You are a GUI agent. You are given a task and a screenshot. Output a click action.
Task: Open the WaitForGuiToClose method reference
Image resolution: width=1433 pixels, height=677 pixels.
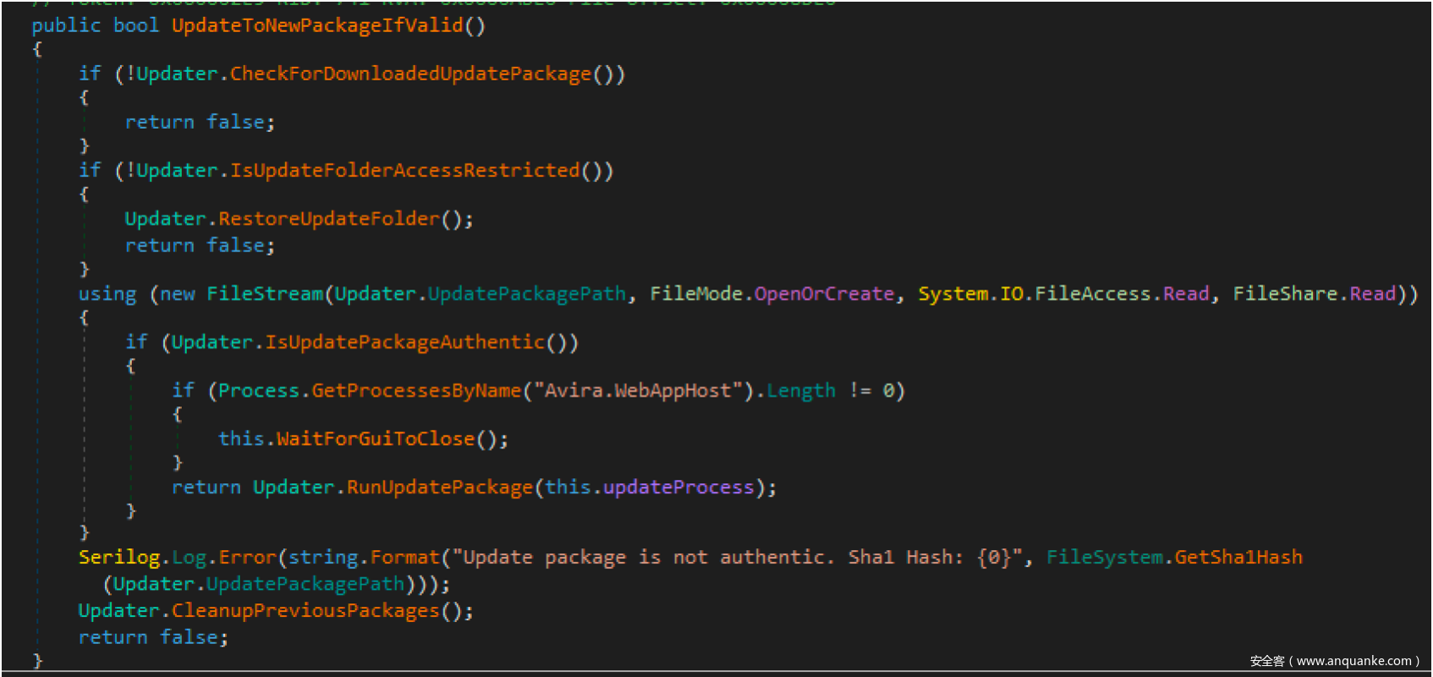coord(376,439)
